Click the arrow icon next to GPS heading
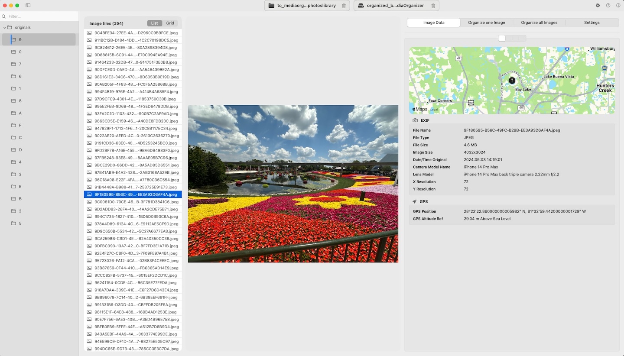The width and height of the screenshot is (624, 356). pos(414,201)
